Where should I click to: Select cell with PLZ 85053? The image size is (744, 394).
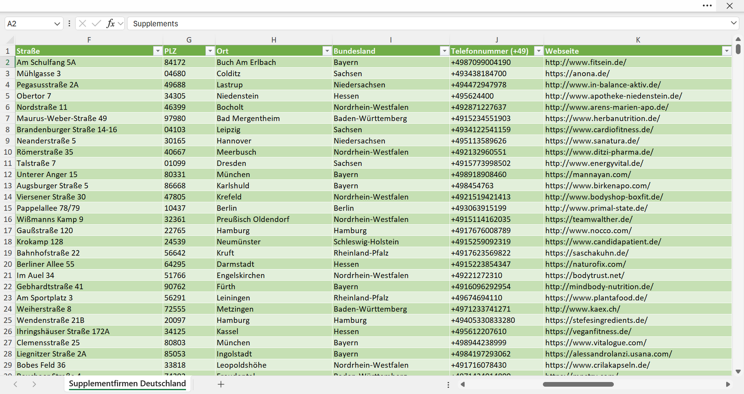pyautogui.click(x=189, y=354)
